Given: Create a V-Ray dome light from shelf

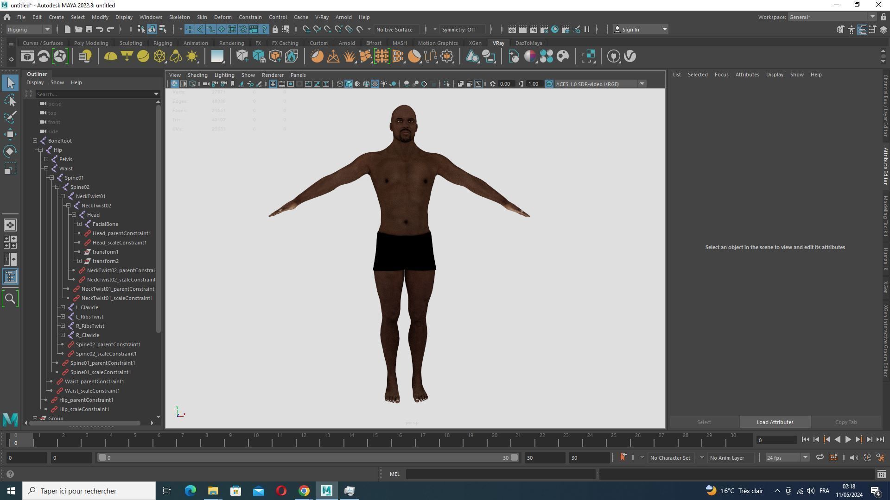Looking at the screenshot, I should tap(110, 56).
